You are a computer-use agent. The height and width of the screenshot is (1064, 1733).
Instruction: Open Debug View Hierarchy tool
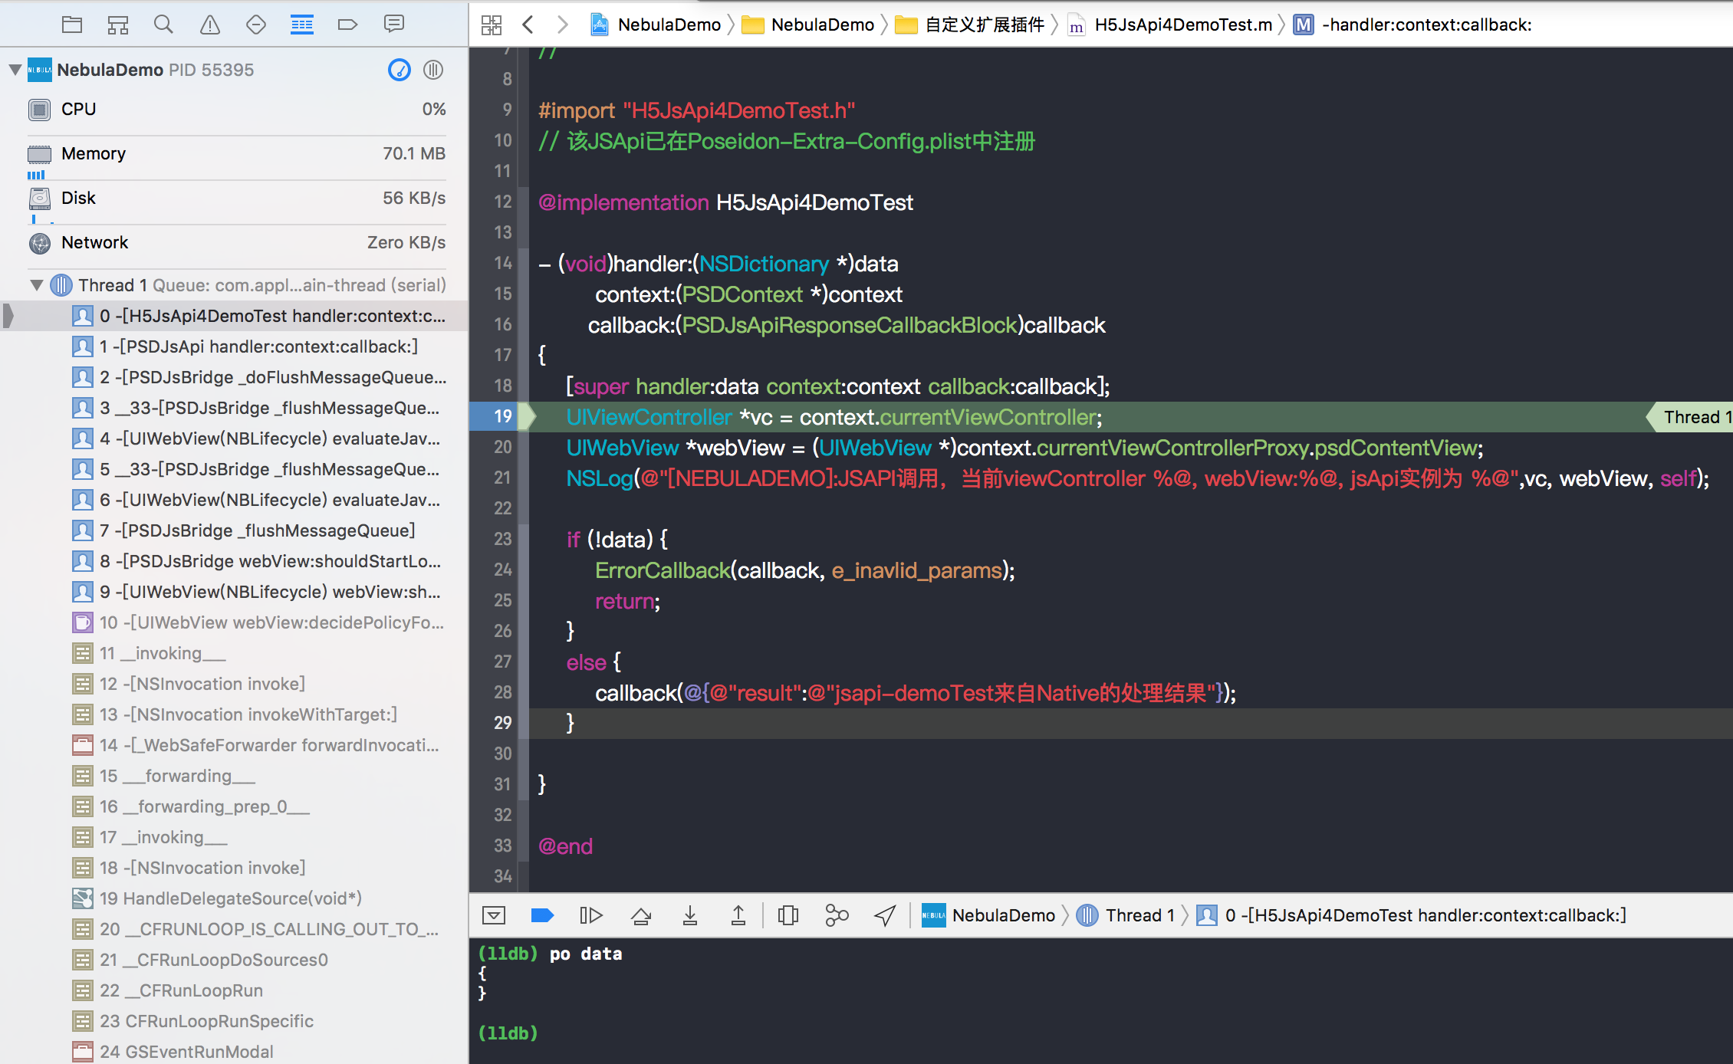(788, 915)
